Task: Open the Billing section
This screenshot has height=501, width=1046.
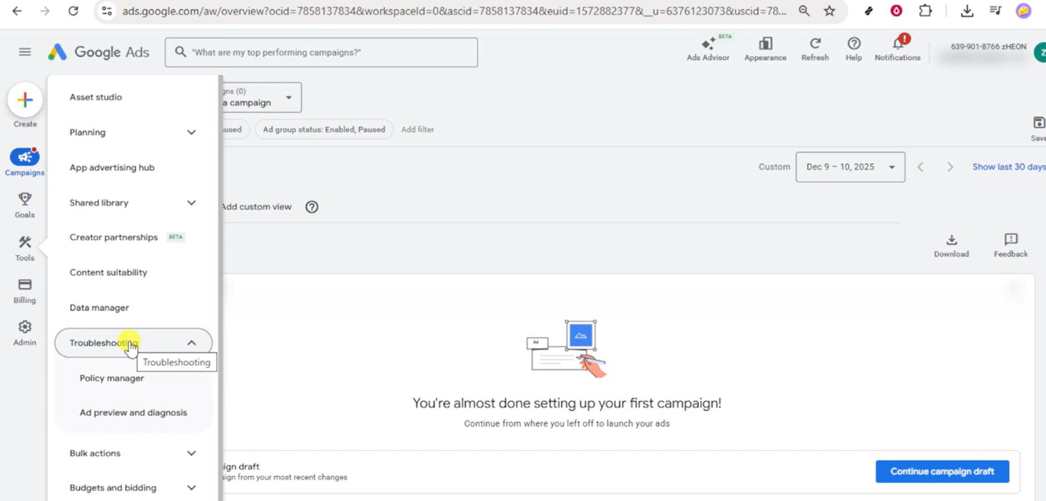Action: click(24, 291)
